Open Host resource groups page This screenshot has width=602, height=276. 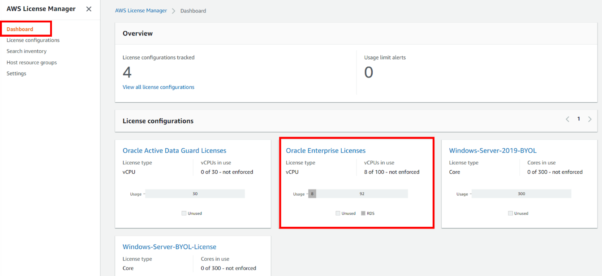point(31,62)
